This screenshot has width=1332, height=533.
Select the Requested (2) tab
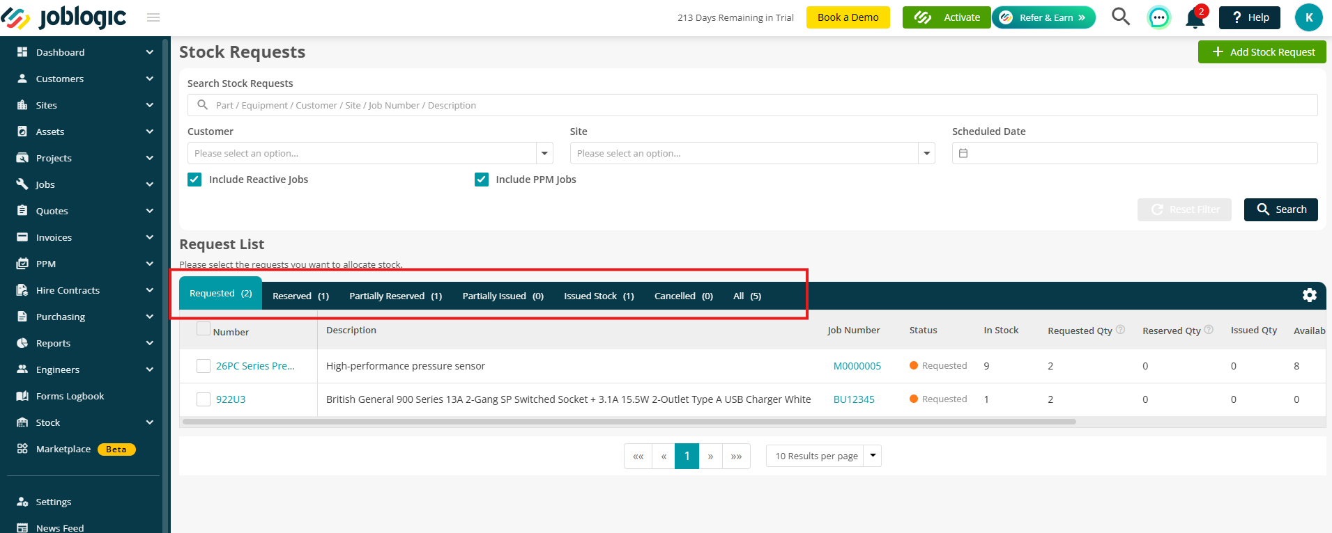click(x=220, y=293)
